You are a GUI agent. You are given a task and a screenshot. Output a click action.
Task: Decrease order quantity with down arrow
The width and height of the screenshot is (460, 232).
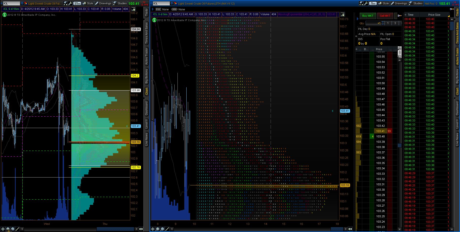[383, 24]
